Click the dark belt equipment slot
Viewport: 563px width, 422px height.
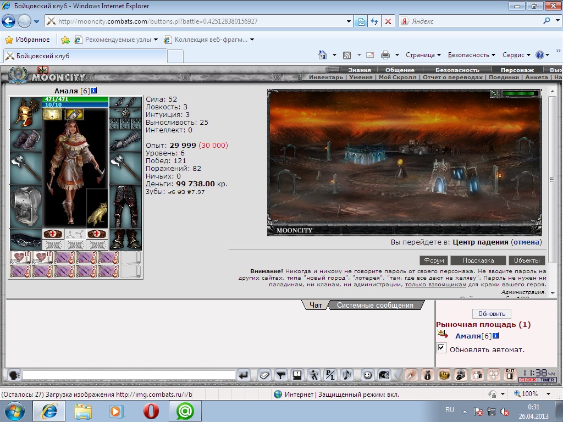25,240
